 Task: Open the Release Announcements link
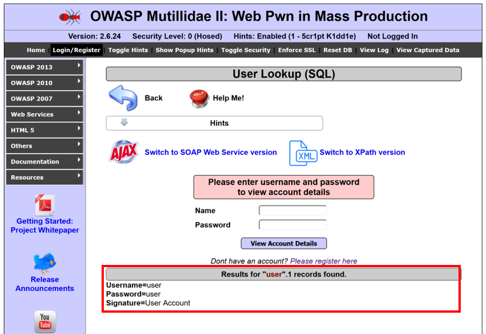45,284
